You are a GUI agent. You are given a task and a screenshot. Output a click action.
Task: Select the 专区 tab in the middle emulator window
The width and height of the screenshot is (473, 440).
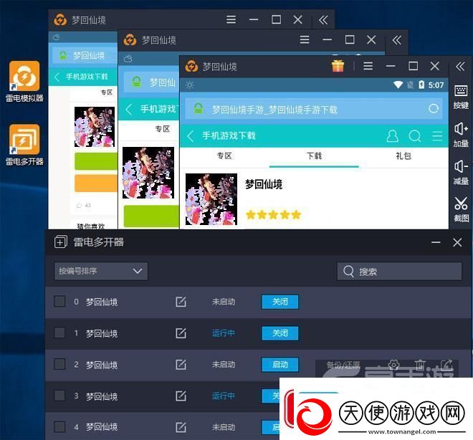point(162,129)
